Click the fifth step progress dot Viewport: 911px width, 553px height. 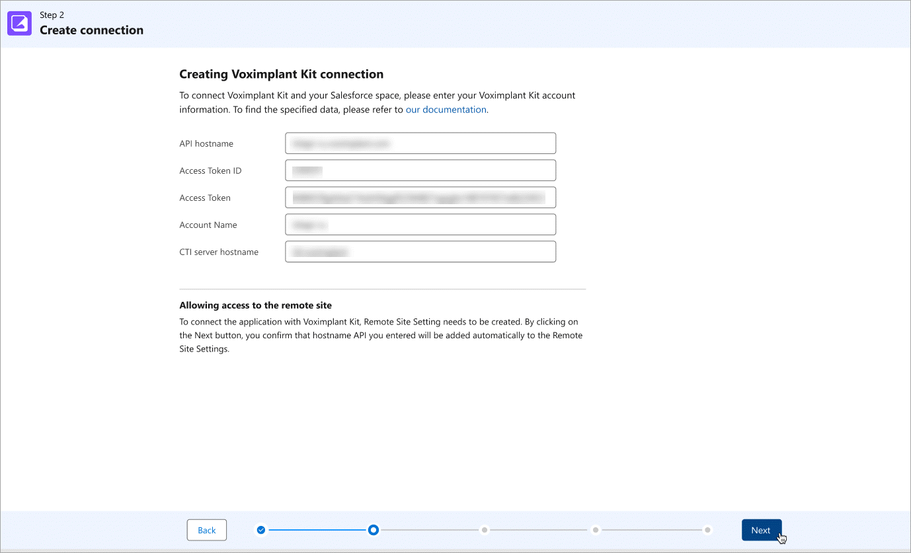pos(707,530)
